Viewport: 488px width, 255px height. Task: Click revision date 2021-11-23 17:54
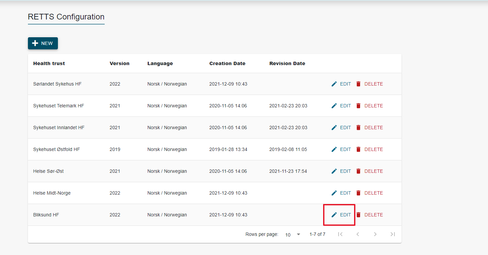(x=288, y=171)
